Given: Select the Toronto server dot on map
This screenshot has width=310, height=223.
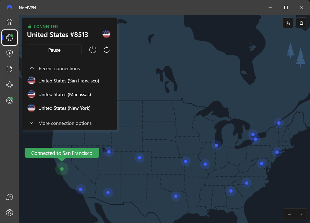Looking at the screenshot, I should tap(253, 134).
